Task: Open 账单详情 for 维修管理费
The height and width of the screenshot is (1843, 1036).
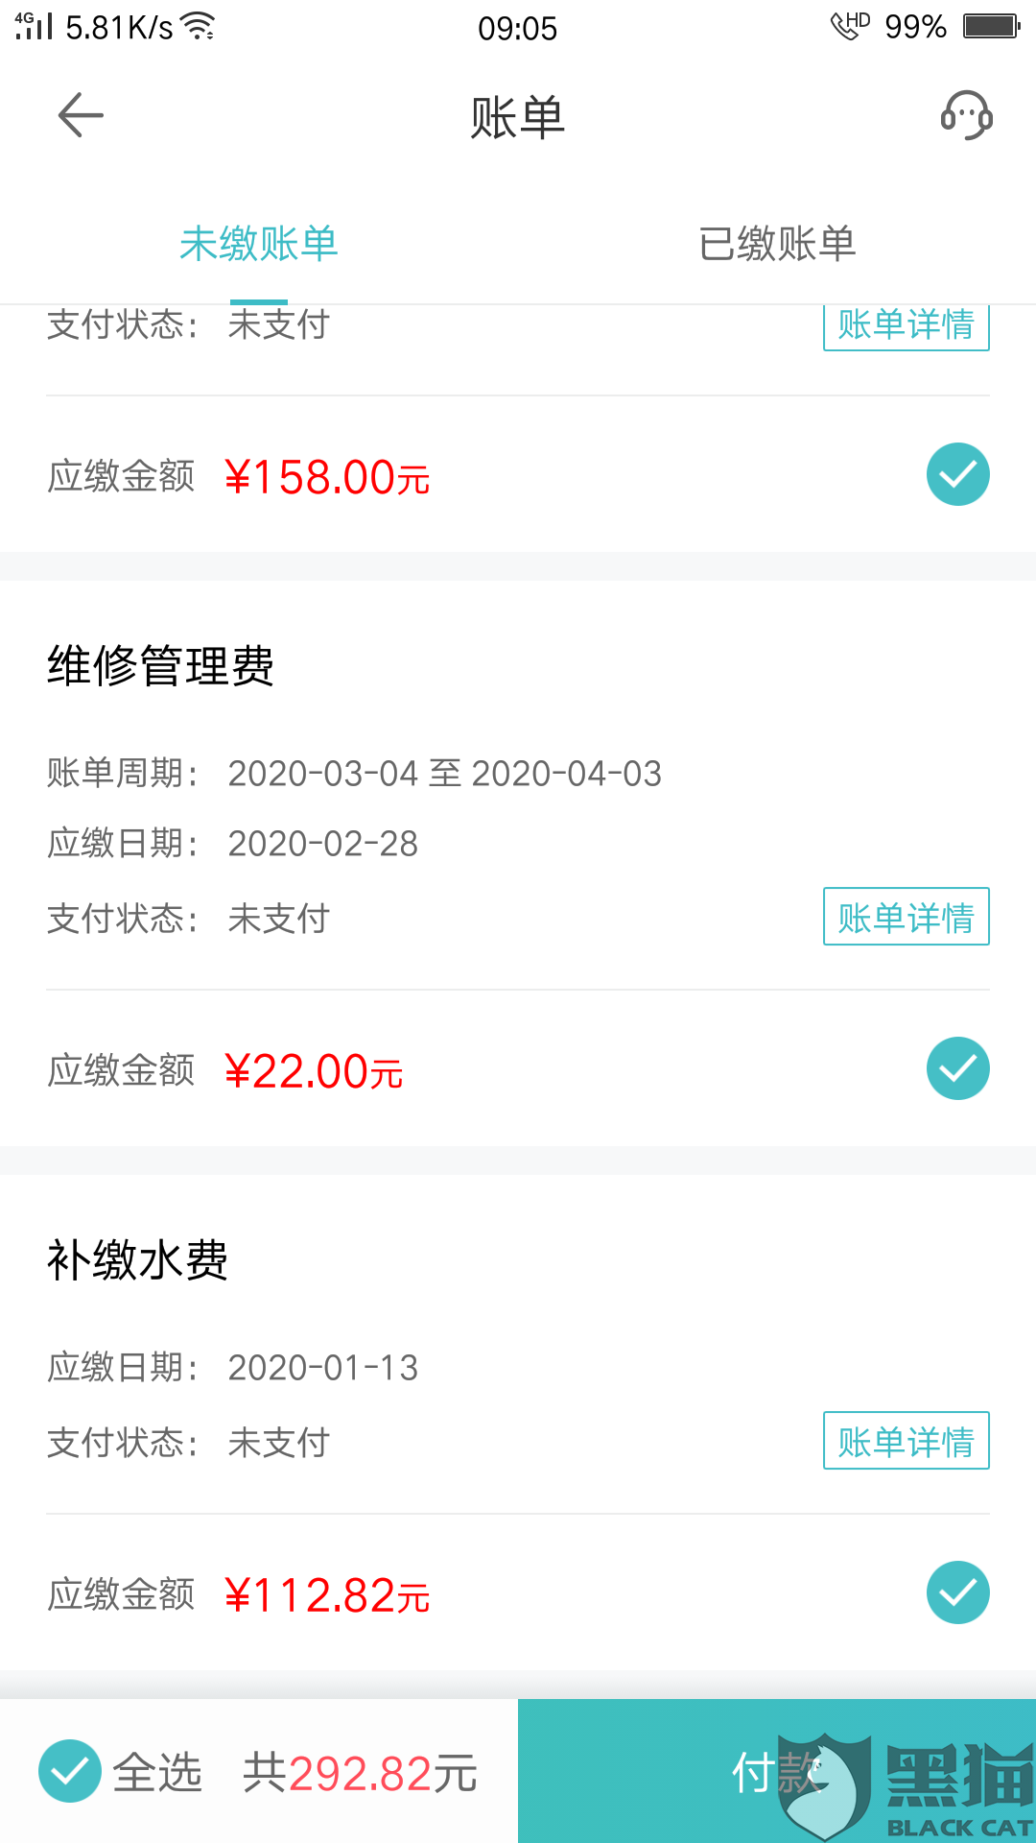Action: click(906, 917)
